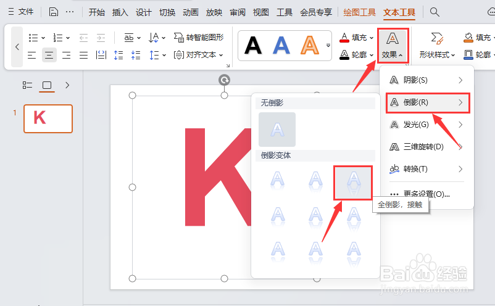Viewport: 495px width, 306px height.
Task: Open the 文件 menu
Action: coord(21,12)
